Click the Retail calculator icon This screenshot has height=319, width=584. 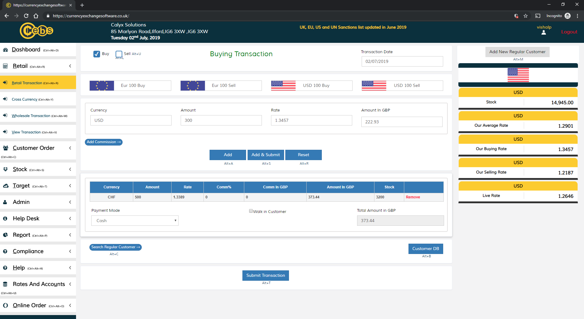5,66
